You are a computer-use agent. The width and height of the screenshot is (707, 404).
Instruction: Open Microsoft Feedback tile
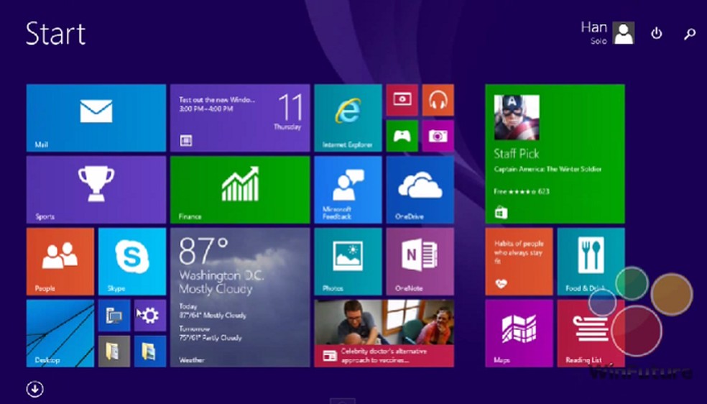[348, 190]
